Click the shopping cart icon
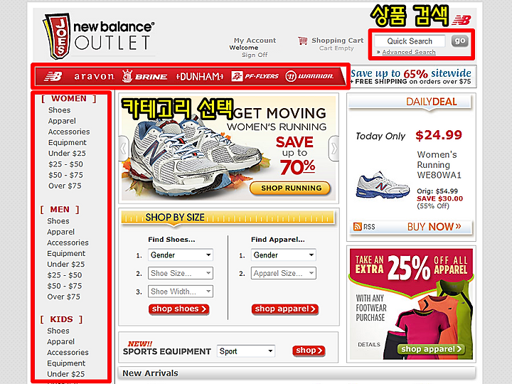The image size is (512, 384). (x=303, y=41)
